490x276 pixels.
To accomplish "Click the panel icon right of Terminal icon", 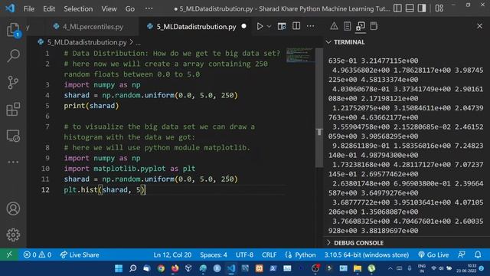I will (x=374, y=26).
